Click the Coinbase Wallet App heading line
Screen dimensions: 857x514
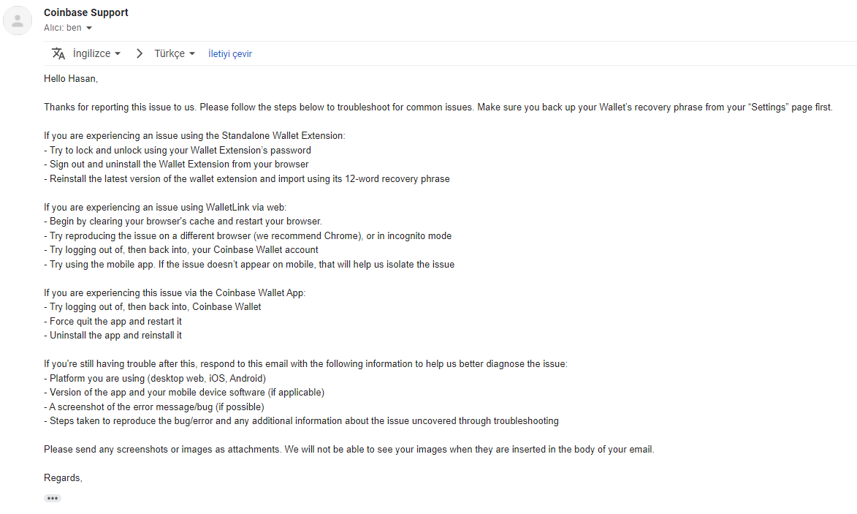click(175, 292)
